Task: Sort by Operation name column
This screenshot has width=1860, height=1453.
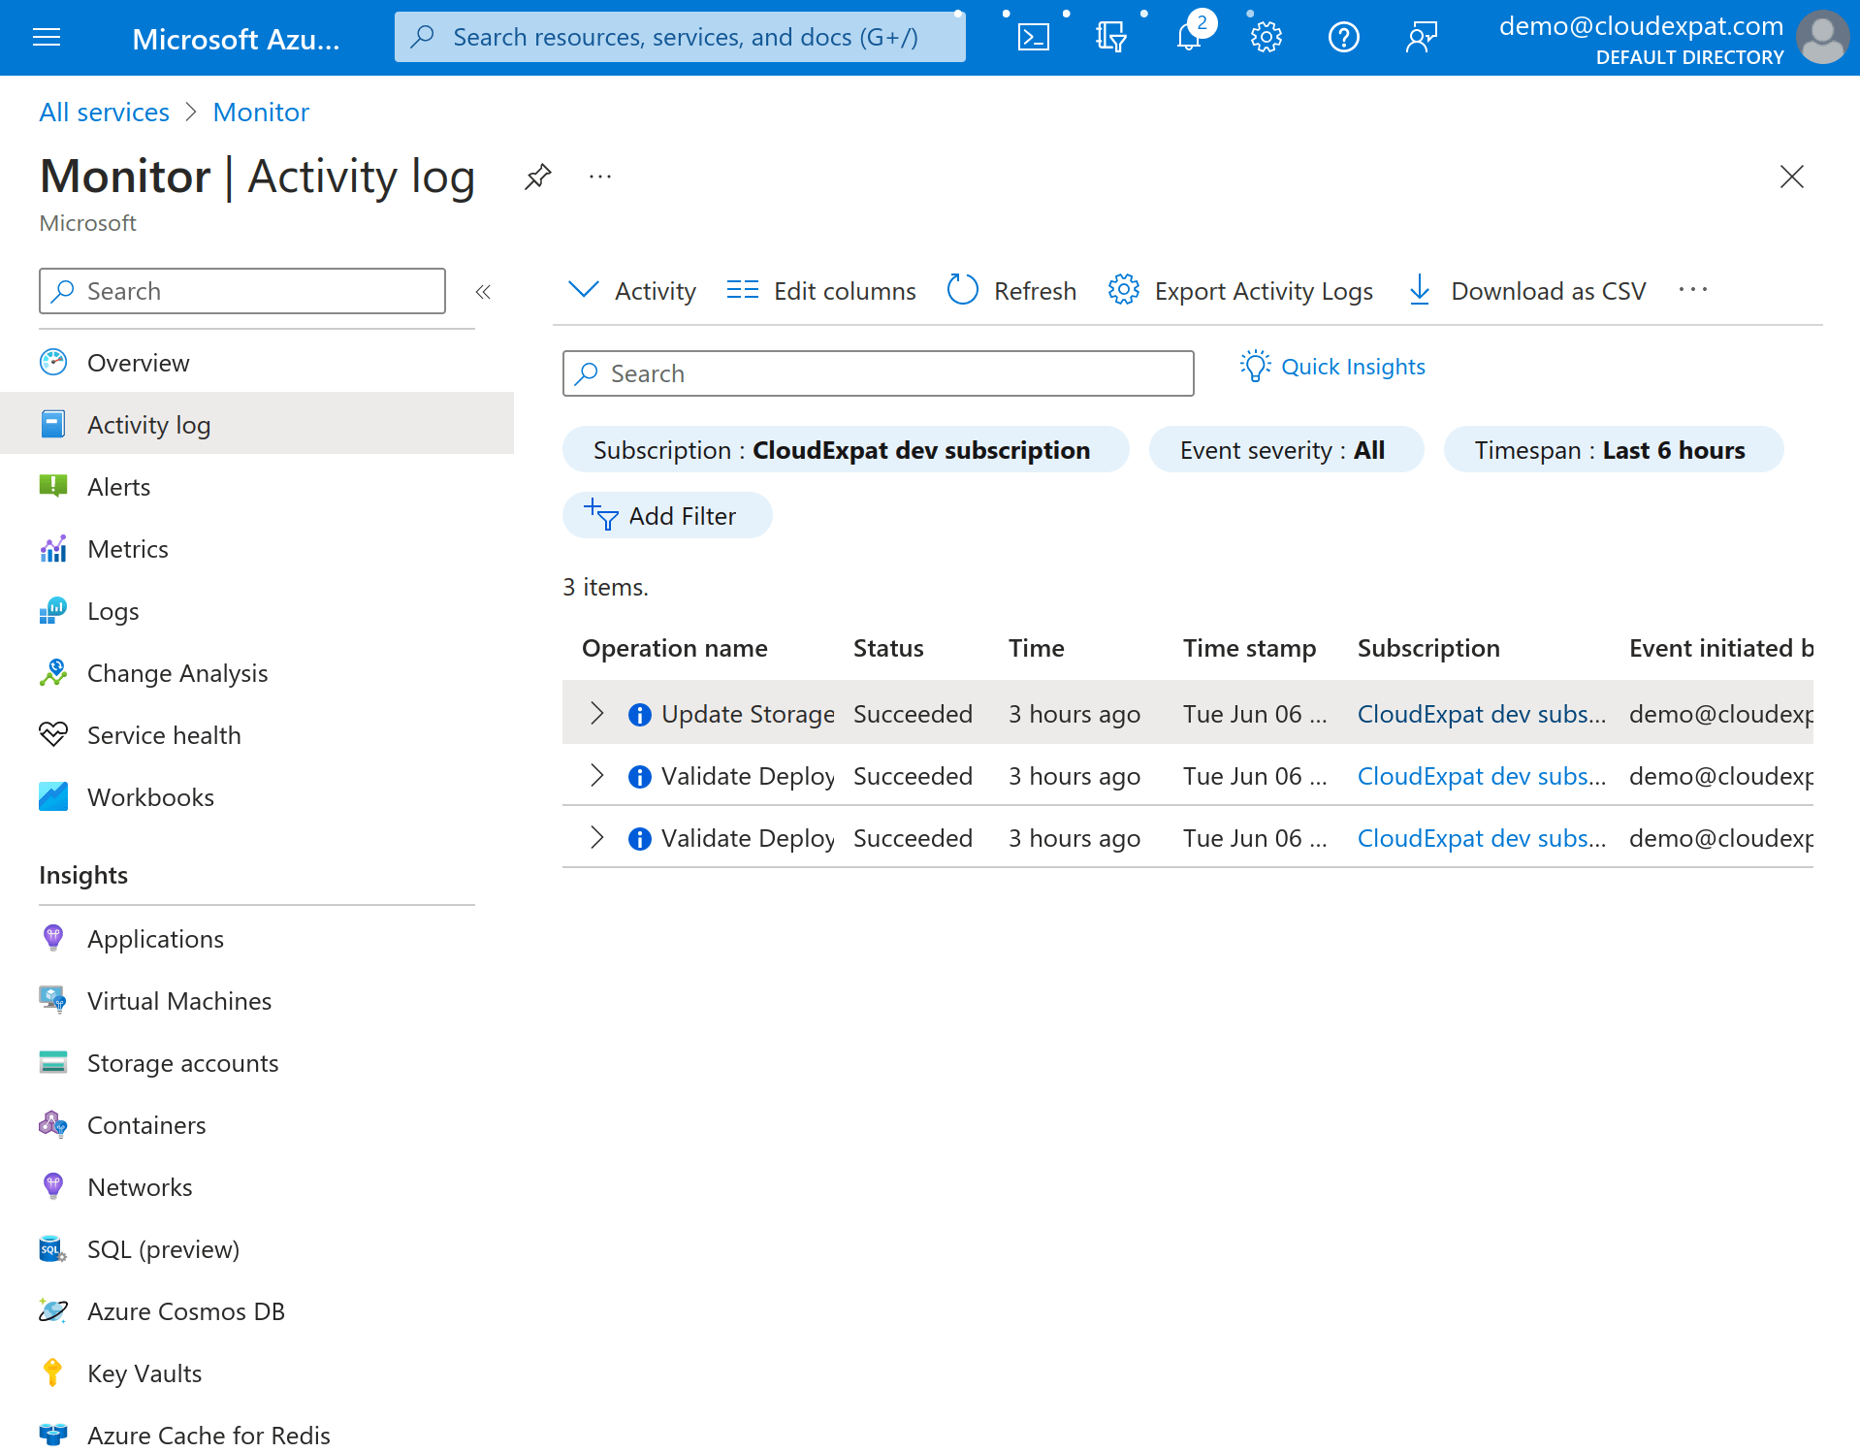Action: point(675,648)
